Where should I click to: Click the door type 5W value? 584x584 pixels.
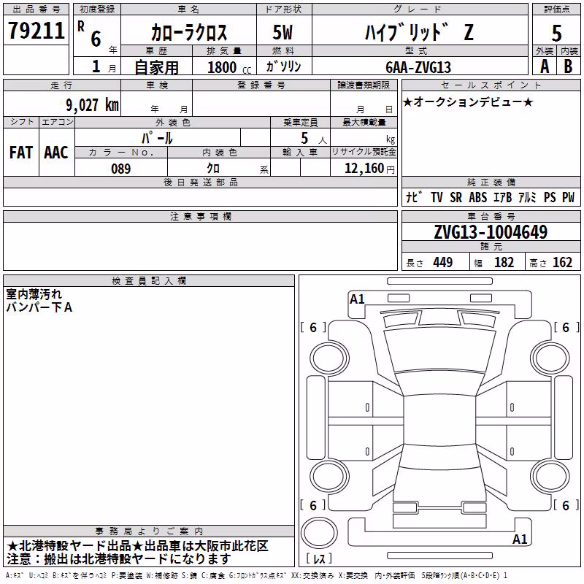click(283, 32)
